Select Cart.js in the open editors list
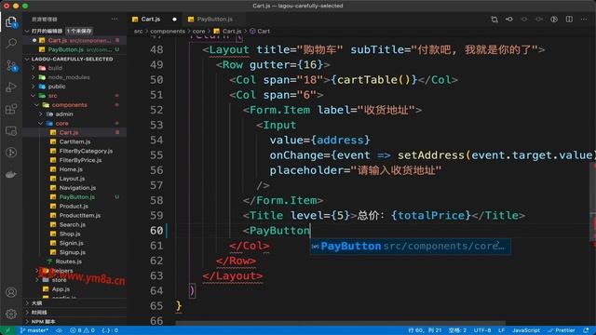 click(74, 40)
